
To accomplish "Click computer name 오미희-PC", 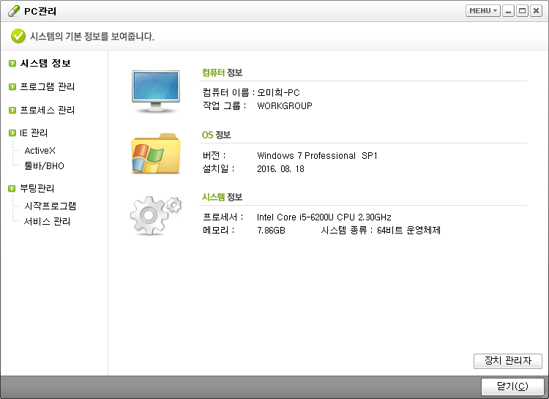I will click(279, 92).
